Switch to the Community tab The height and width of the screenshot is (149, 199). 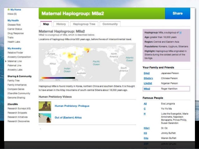click(x=110, y=24)
